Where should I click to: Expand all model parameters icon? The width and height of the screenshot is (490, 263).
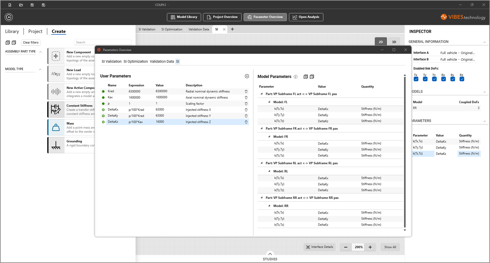click(306, 77)
